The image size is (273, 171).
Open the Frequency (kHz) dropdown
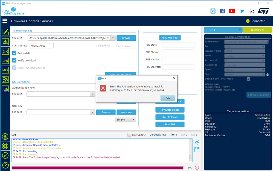tap(245, 51)
